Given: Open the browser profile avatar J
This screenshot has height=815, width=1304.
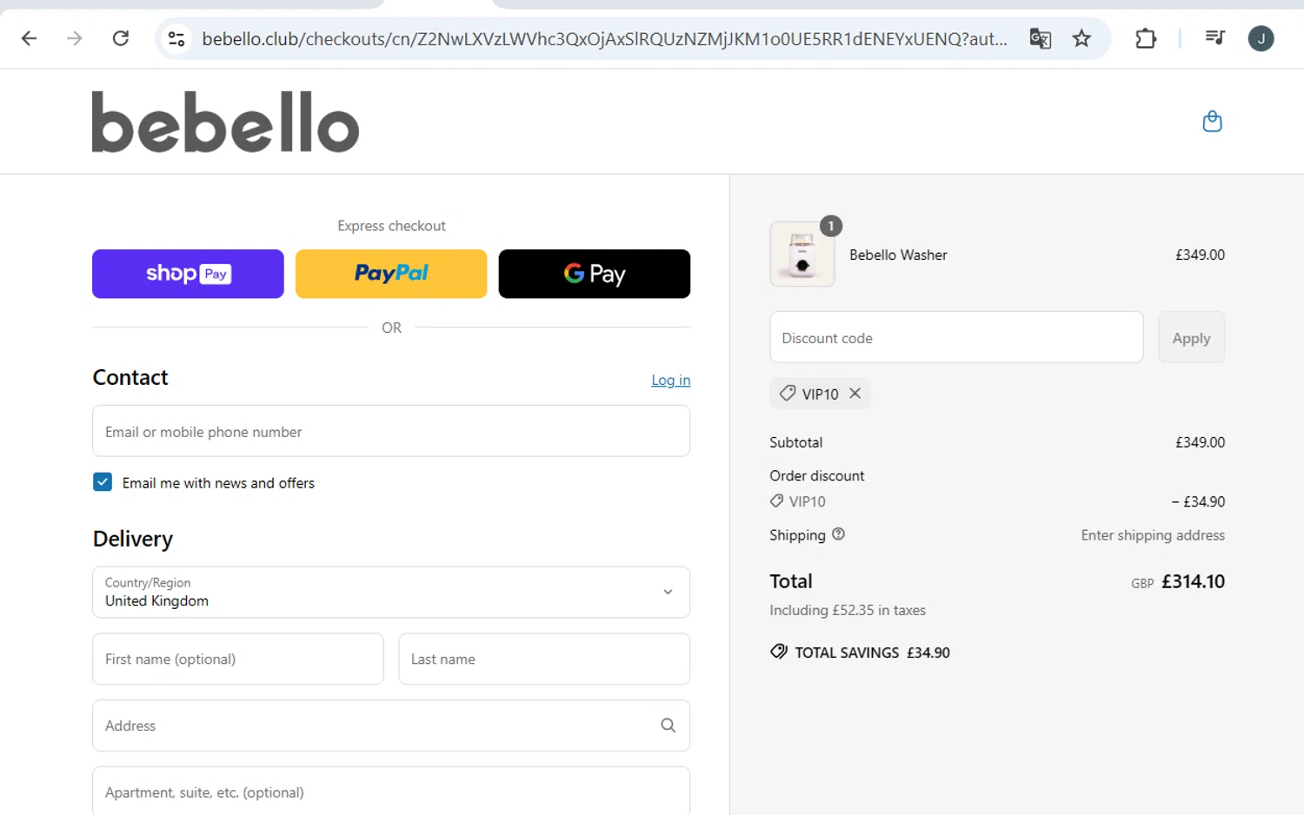Looking at the screenshot, I should pyautogui.click(x=1261, y=38).
